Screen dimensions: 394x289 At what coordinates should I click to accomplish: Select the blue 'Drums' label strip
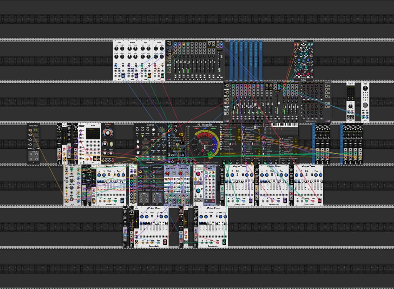pyautogui.click(x=261, y=60)
